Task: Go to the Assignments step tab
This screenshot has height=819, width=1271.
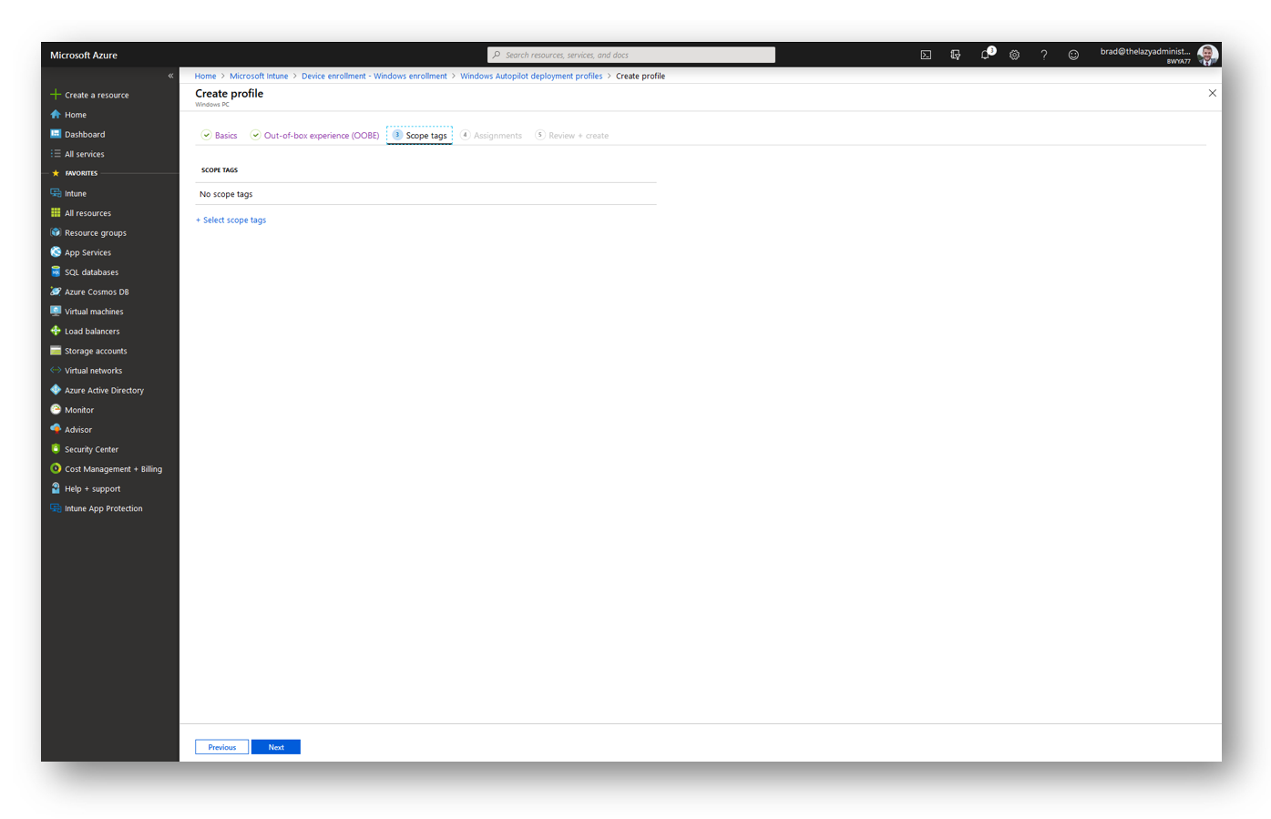Action: click(491, 136)
